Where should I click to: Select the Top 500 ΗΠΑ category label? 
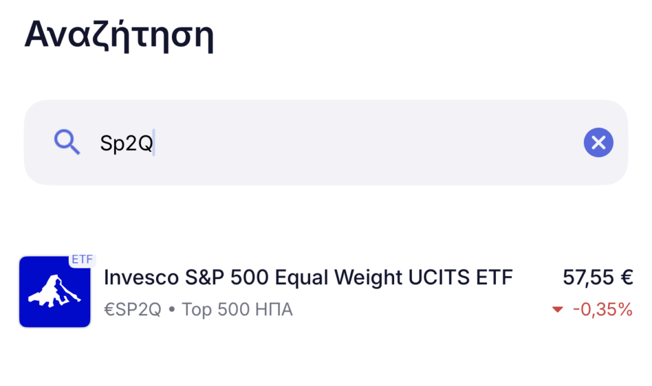click(x=237, y=310)
